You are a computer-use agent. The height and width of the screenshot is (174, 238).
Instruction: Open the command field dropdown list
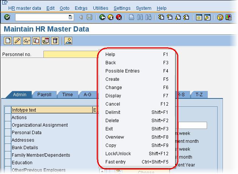[70, 17]
